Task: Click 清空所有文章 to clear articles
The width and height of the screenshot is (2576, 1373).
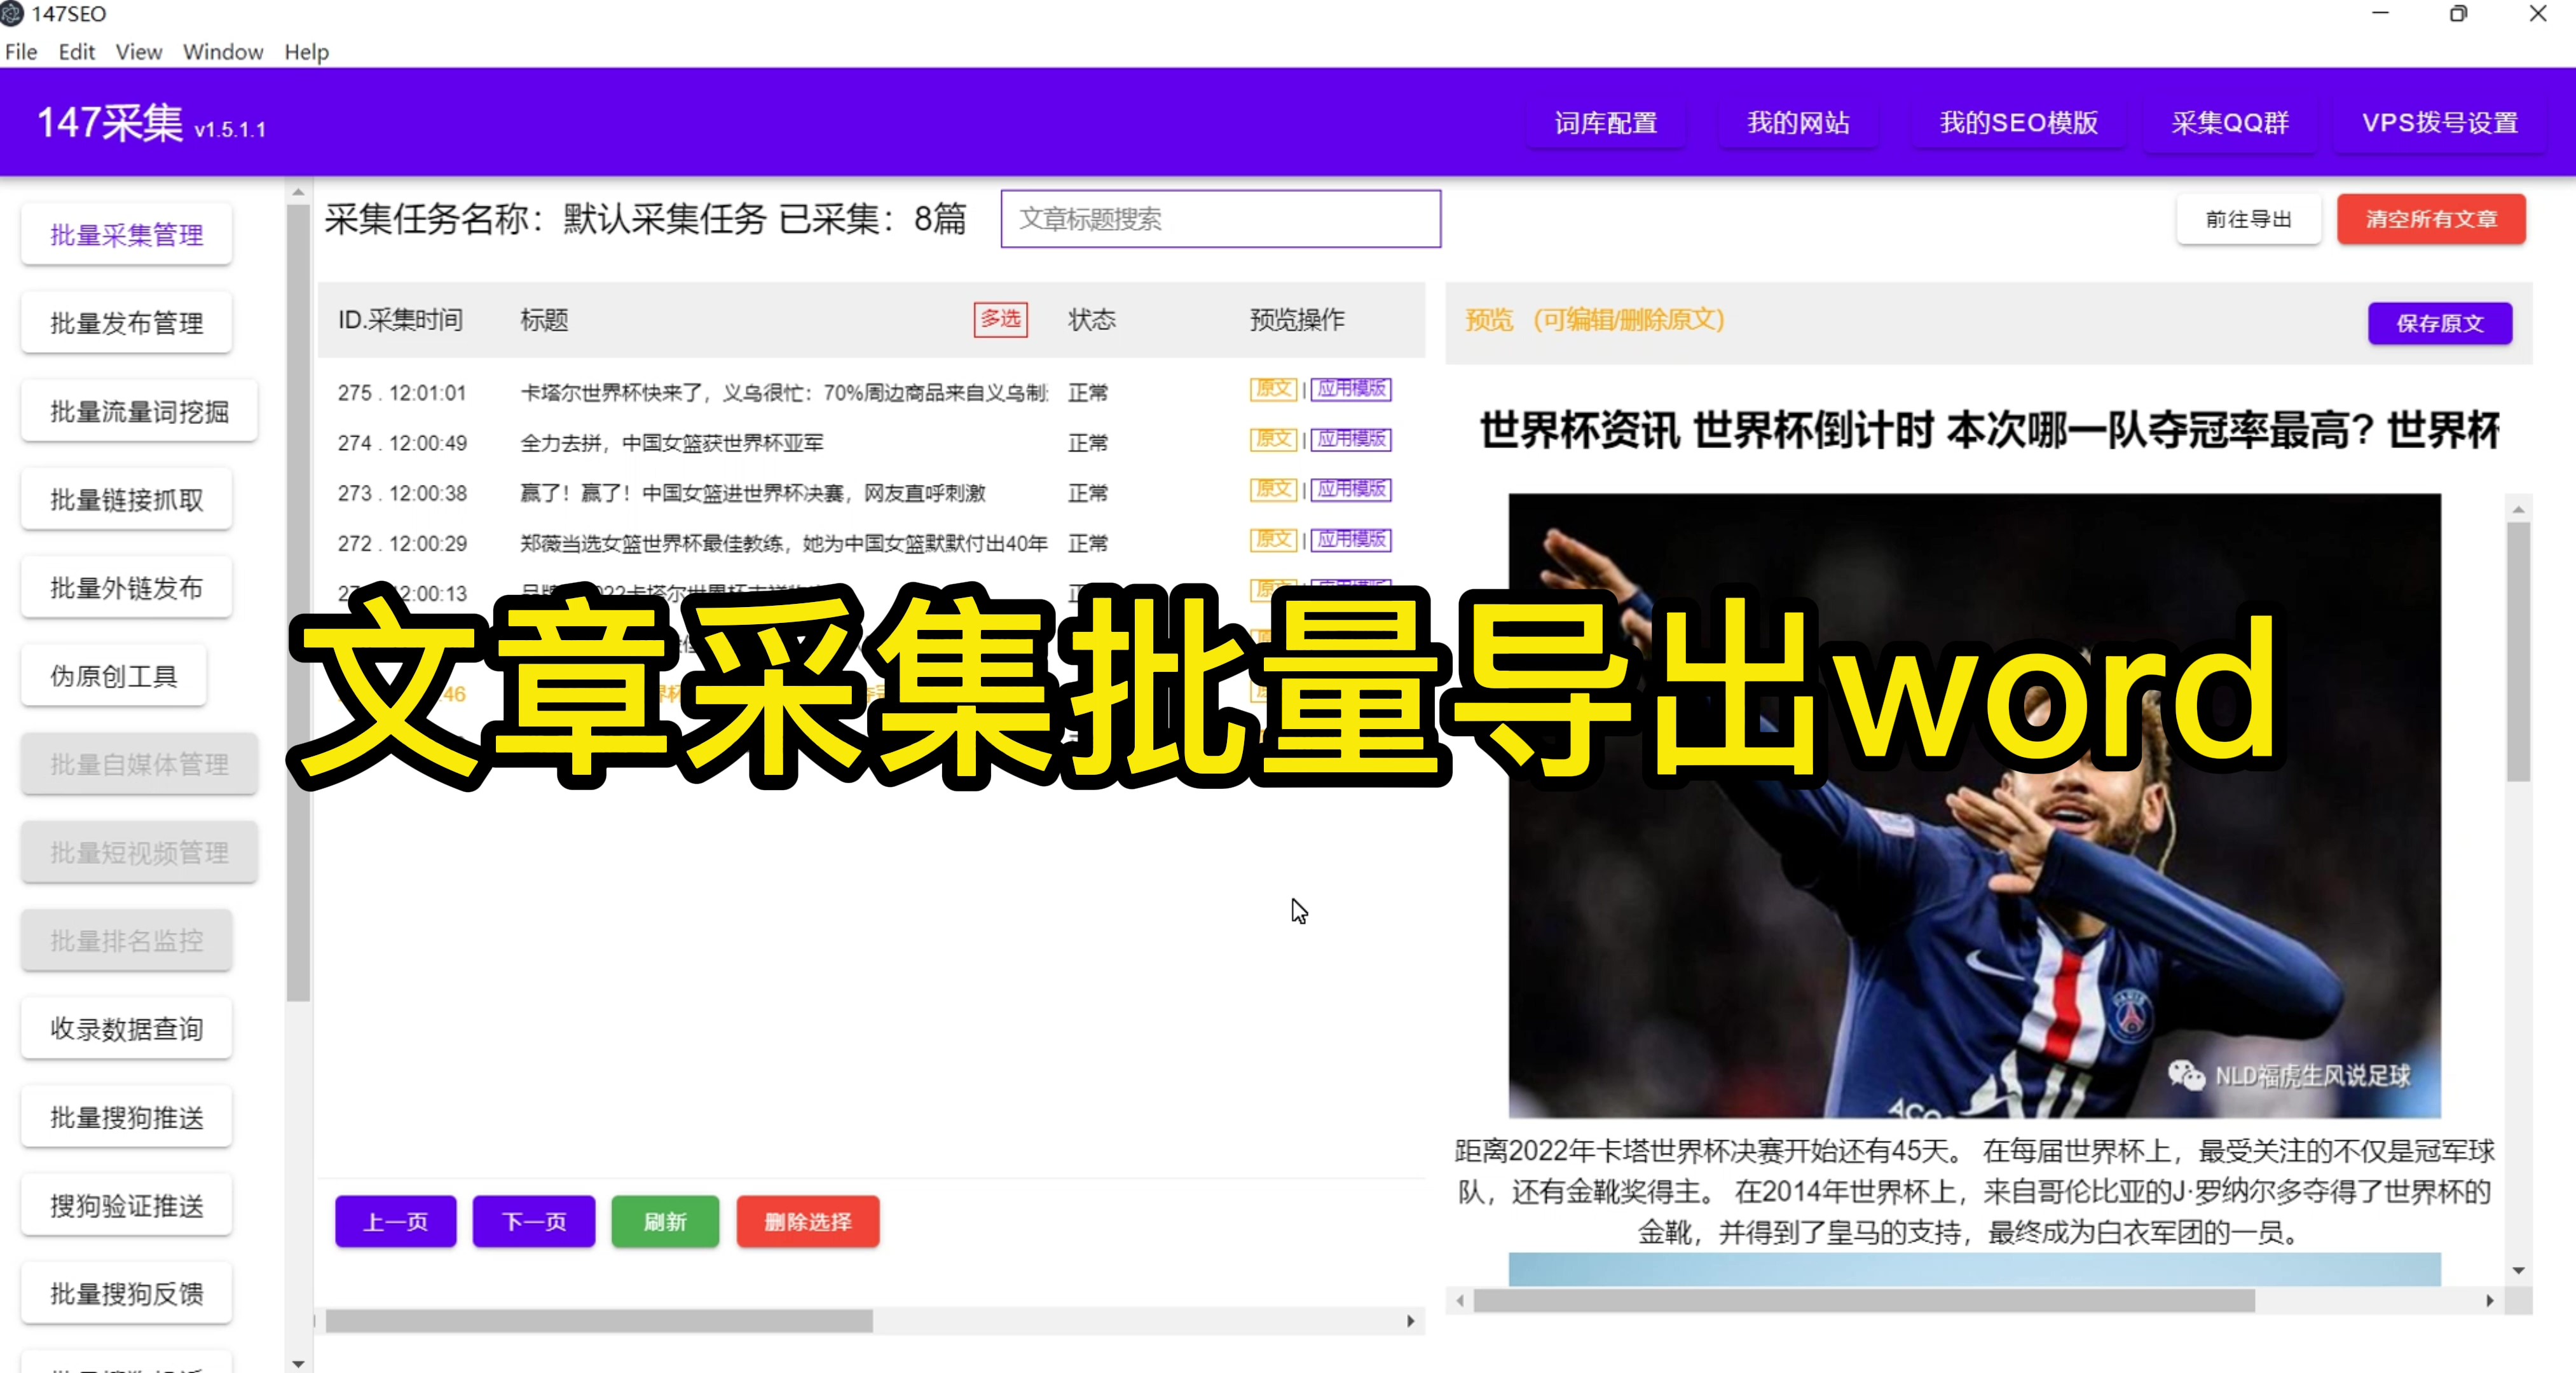Action: pyautogui.click(x=2432, y=219)
